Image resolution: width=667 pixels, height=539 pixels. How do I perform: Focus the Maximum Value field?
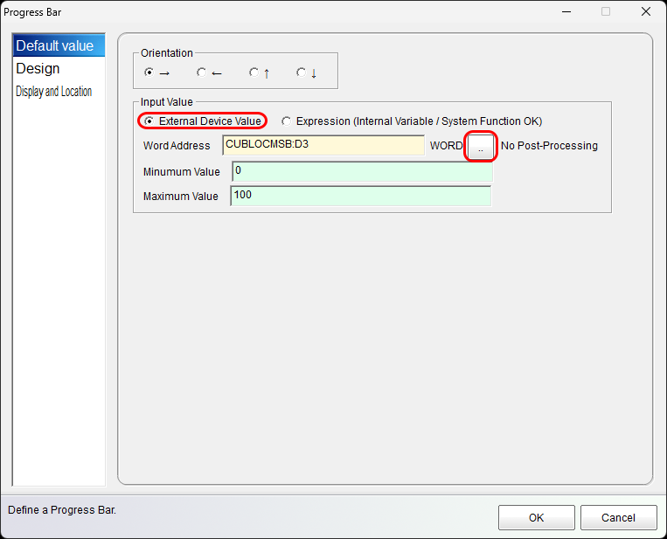(x=360, y=196)
